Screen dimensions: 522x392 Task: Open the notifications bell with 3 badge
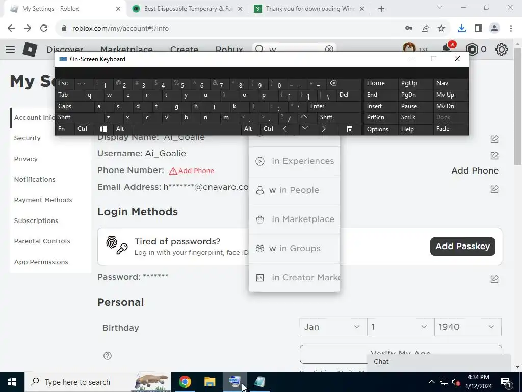coord(448,48)
